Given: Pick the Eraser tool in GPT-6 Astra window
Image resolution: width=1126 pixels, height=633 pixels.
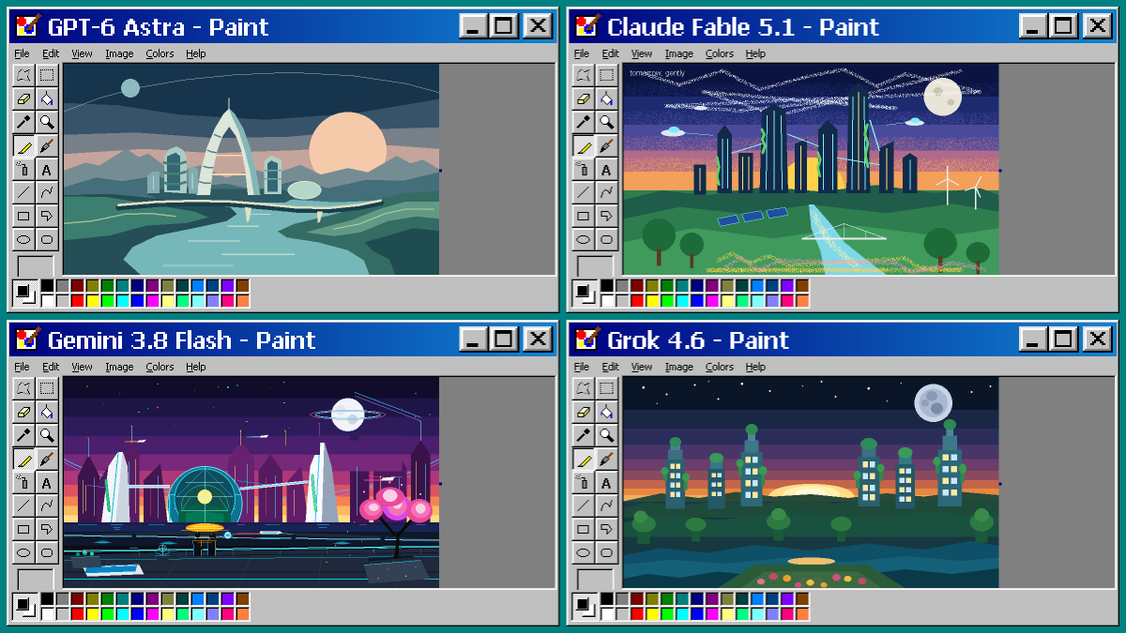Looking at the screenshot, I should [23, 98].
